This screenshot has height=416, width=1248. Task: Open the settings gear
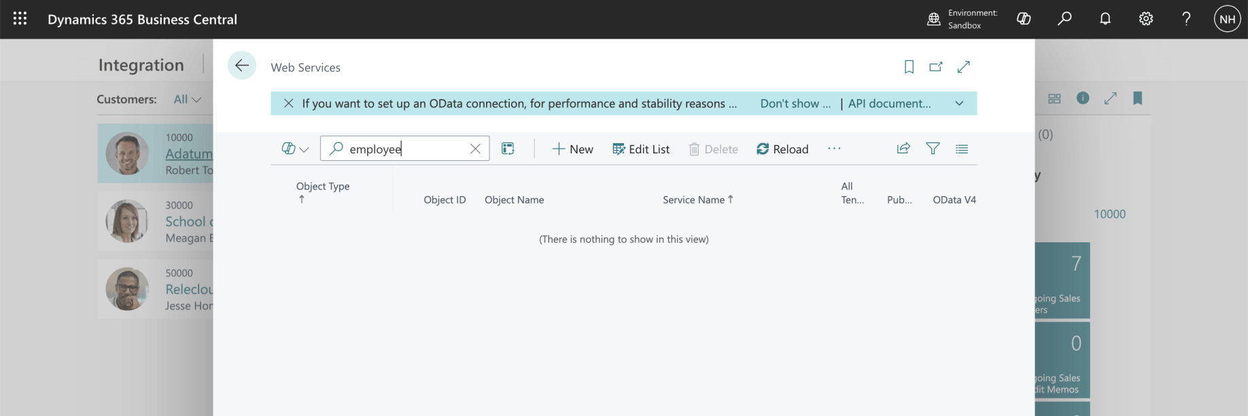coord(1146,19)
